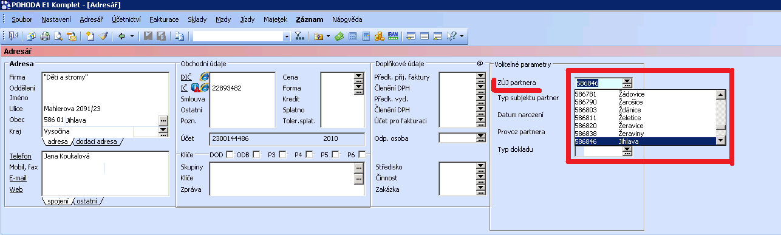The image size is (781, 235).
Task: Click the send-by-email envelope toolbar icon
Action: click(x=71, y=36)
